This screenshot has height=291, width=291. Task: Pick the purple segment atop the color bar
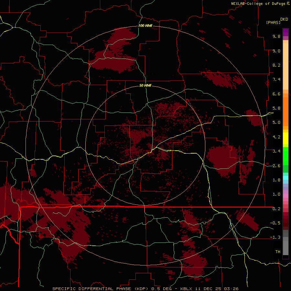click(286, 32)
